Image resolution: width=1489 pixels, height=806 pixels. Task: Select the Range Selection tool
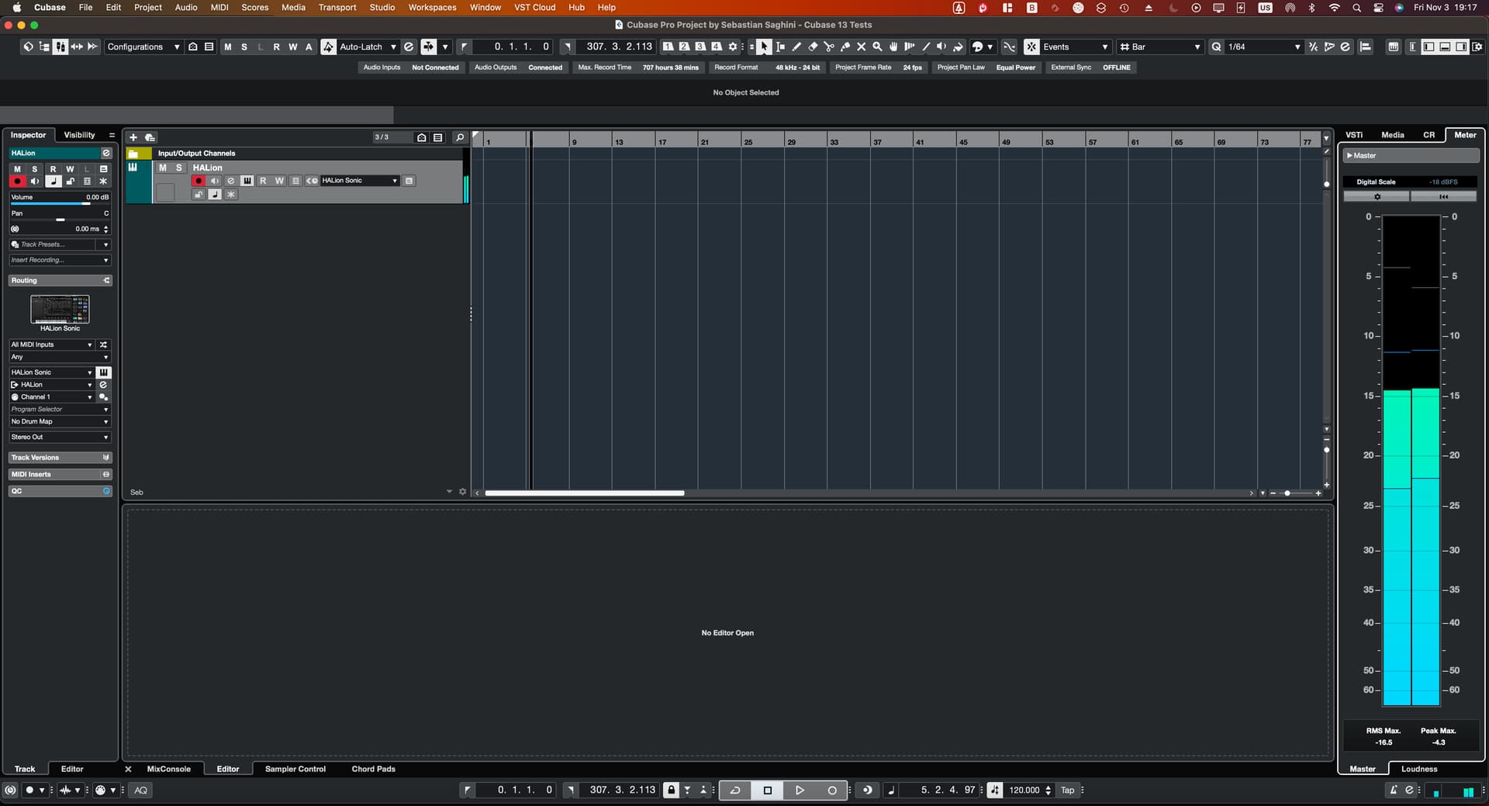780,47
